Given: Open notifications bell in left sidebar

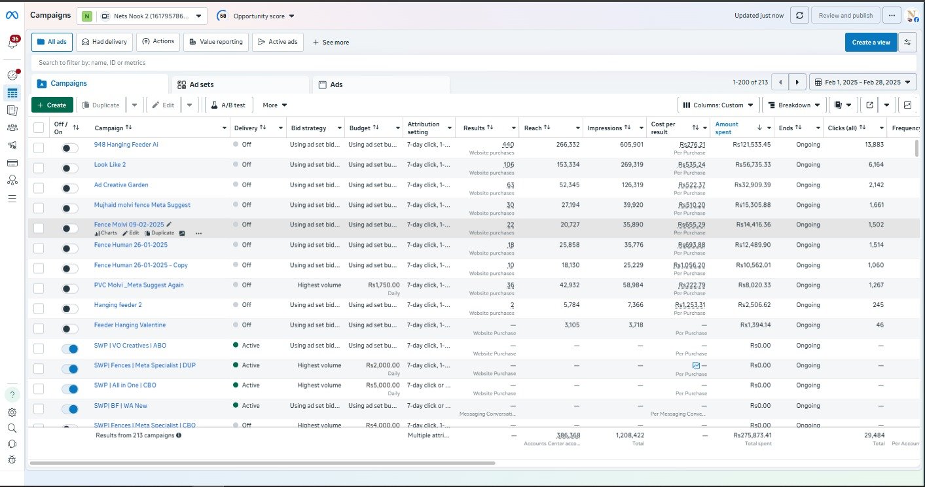Looking at the screenshot, I should [12, 44].
